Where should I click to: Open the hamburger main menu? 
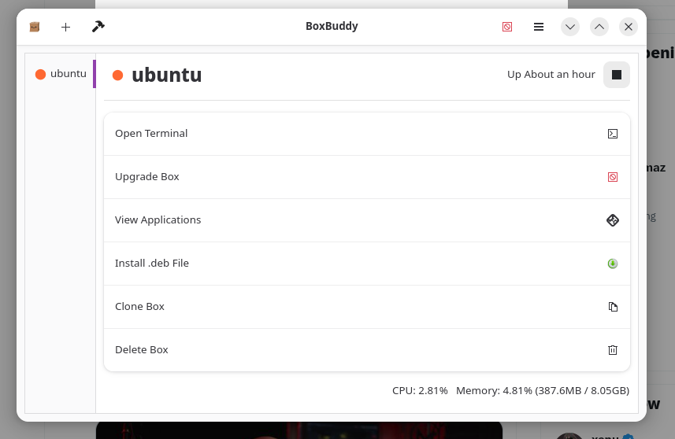coord(539,27)
